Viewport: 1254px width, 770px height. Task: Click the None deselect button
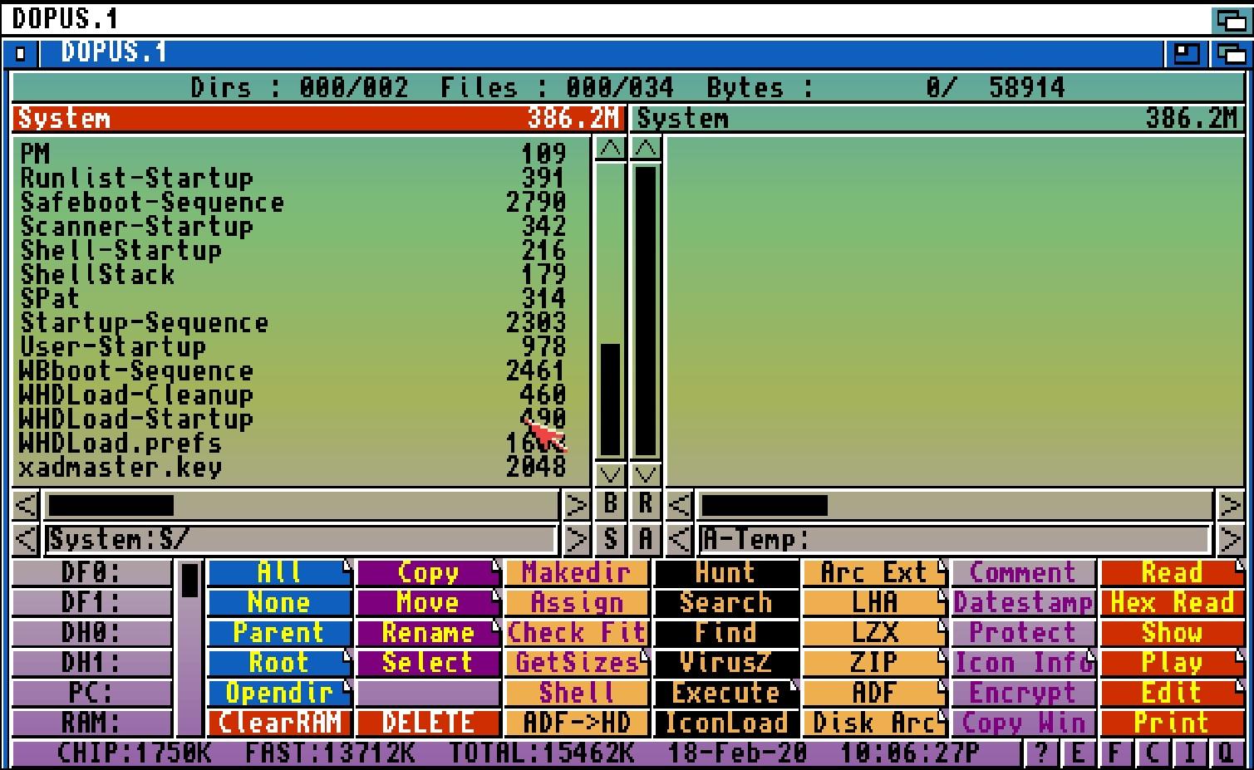point(279,602)
